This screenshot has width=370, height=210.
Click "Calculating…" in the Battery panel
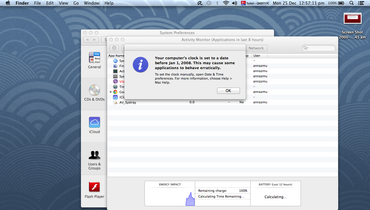(276, 197)
